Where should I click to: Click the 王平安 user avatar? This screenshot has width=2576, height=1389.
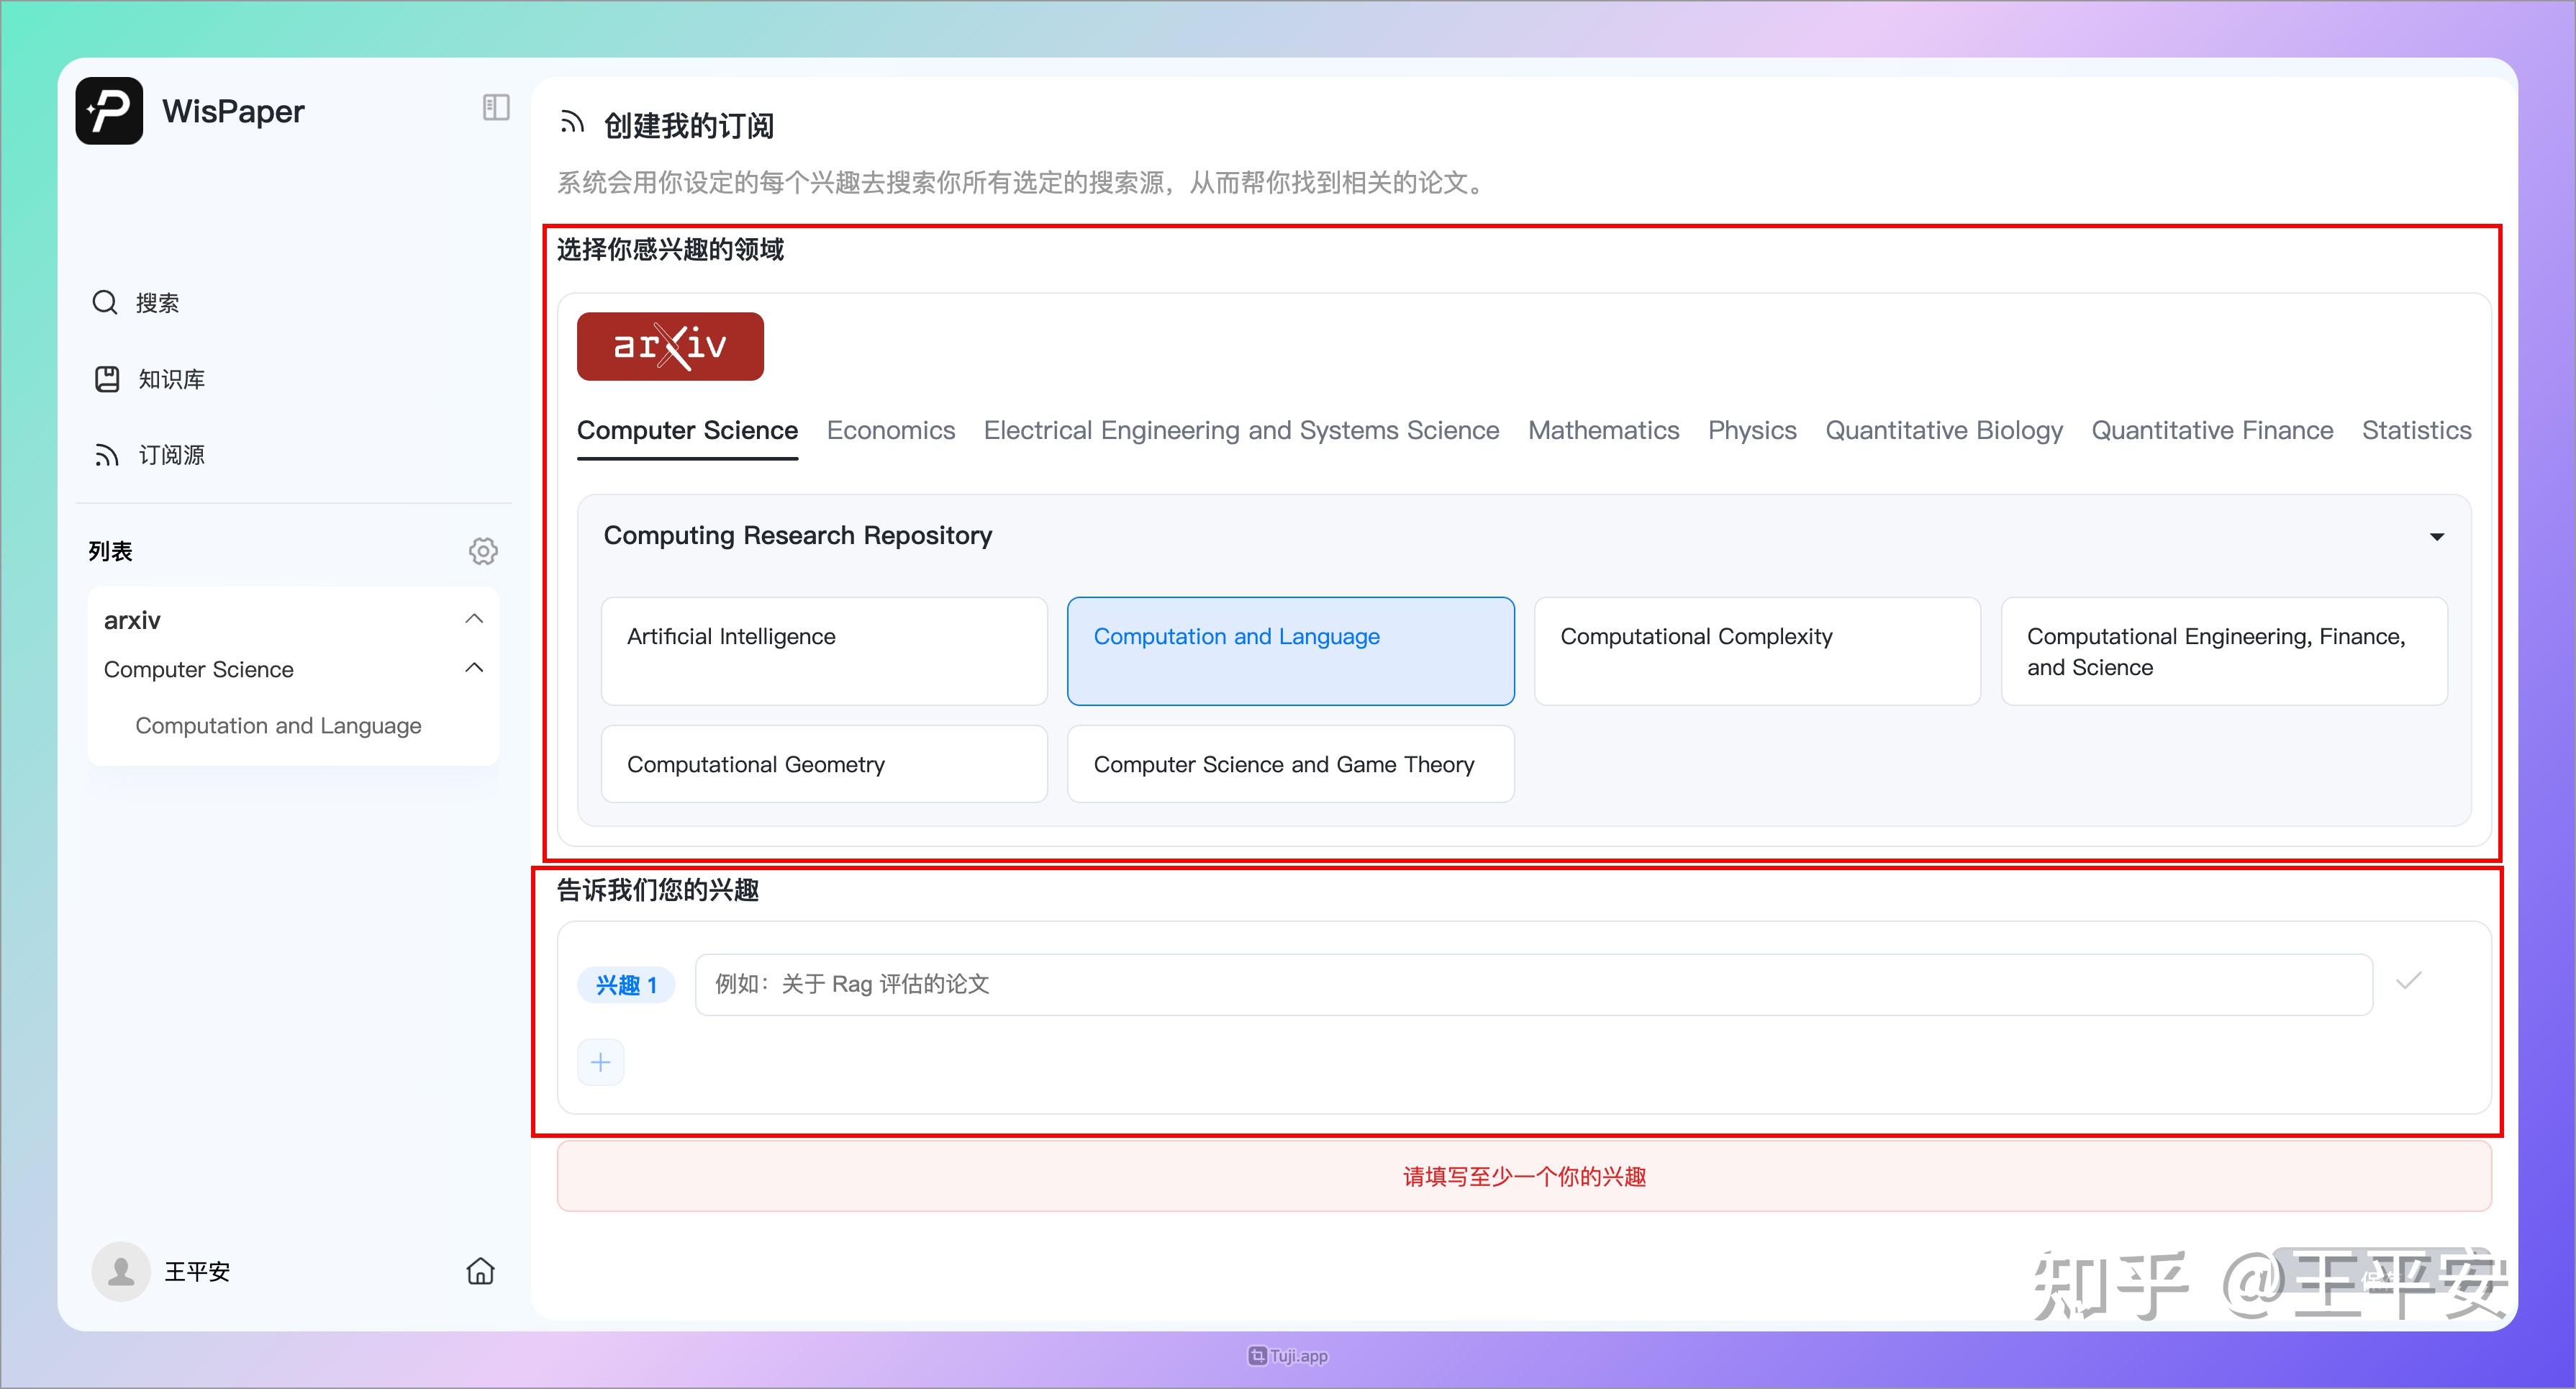click(x=120, y=1271)
